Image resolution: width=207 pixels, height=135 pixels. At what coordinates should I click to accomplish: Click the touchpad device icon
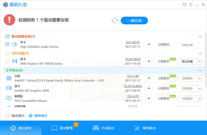click(x=9, y=99)
